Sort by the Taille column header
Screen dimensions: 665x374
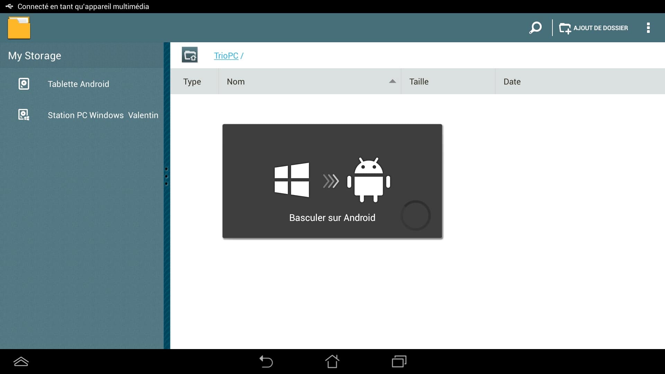pyautogui.click(x=419, y=82)
